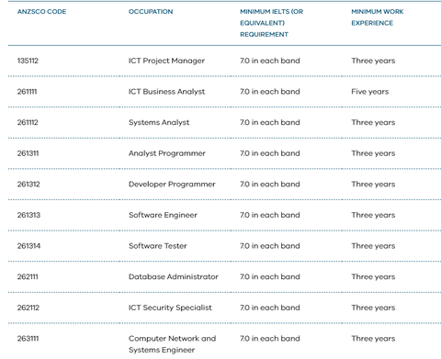
Task: Select the ICT Project Manager occupation cell
Action: pyautogui.click(x=166, y=61)
